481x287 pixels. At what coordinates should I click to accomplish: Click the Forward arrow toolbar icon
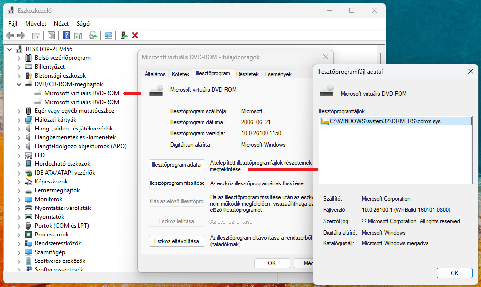point(21,35)
